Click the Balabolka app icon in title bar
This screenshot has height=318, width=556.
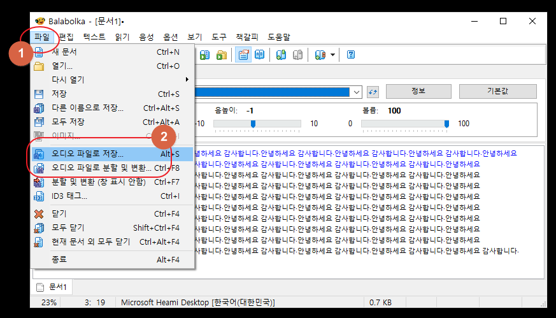(x=40, y=21)
